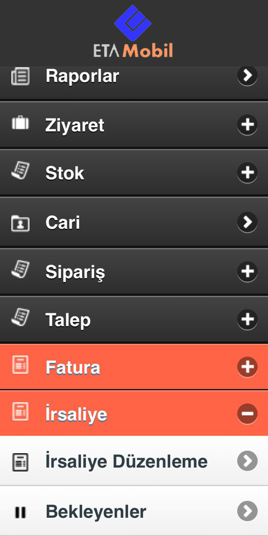Image resolution: width=268 pixels, height=536 pixels.
Task: Expand Talep using its plus button
Action: [247, 320]
